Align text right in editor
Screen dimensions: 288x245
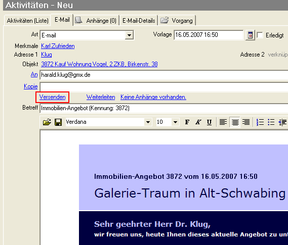click(x=246, y=122)
